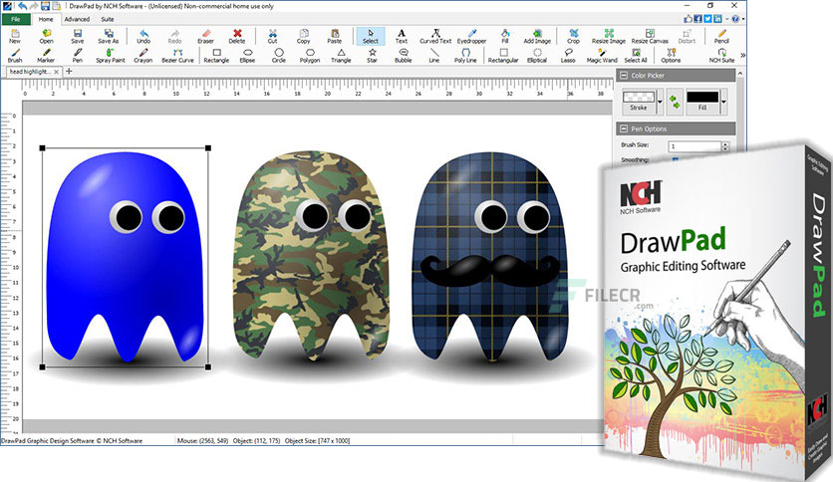Create a new drawing with New icon

[15, 36]
